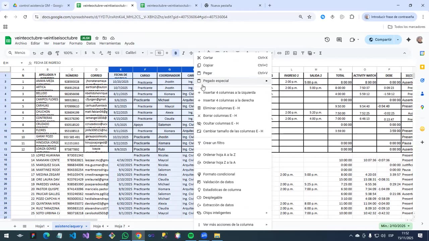The width and height of the screenshot is (429, 241).
Task: Open Formato condicional option
Action: pyautogui.click(x=233, y=174)
